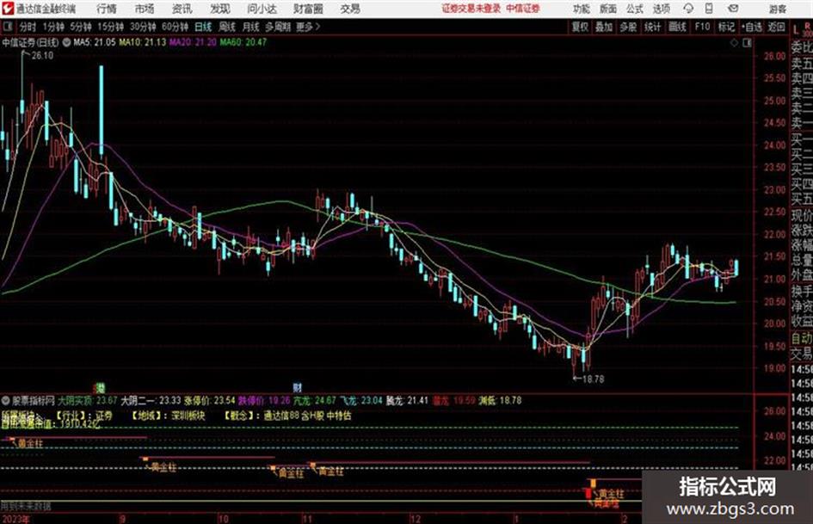813x524 pixels.
Task: Click the 统计 toolbar button
Action: coord(653,27)
